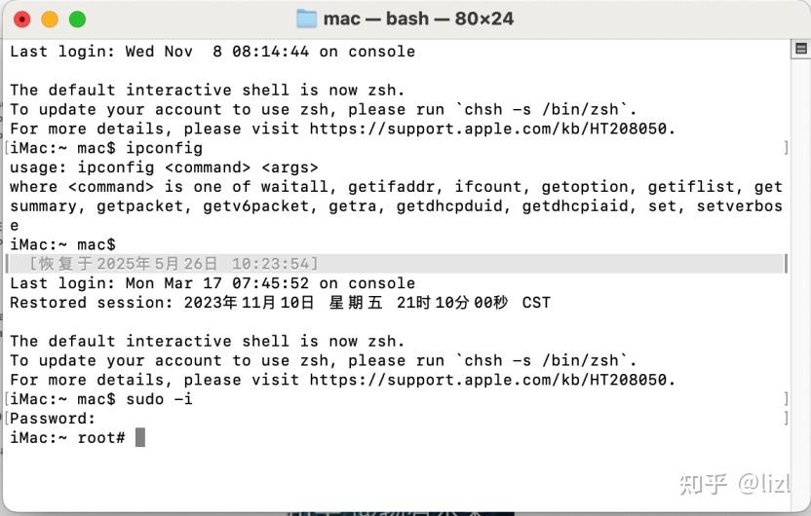Click the block cursor after root# prompt

coord(140,438)
